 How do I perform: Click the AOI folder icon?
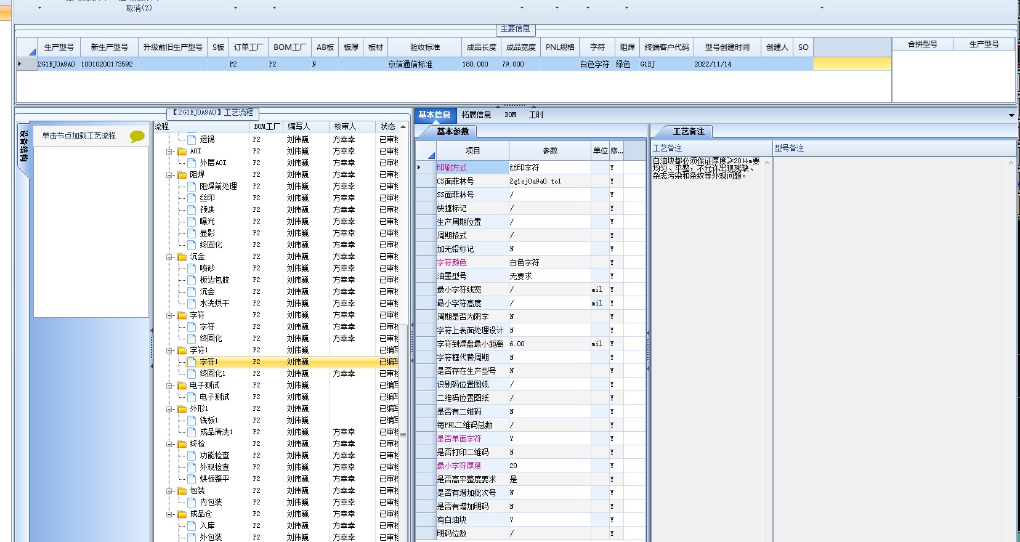pos(182,151)
